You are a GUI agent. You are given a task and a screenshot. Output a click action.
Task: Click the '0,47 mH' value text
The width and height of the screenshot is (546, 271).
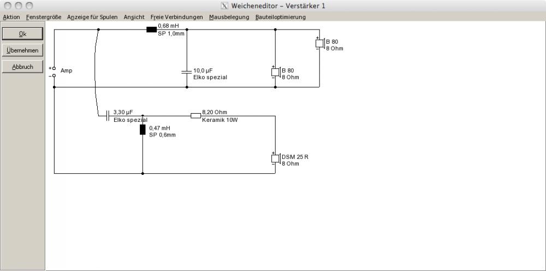[159, 128]
